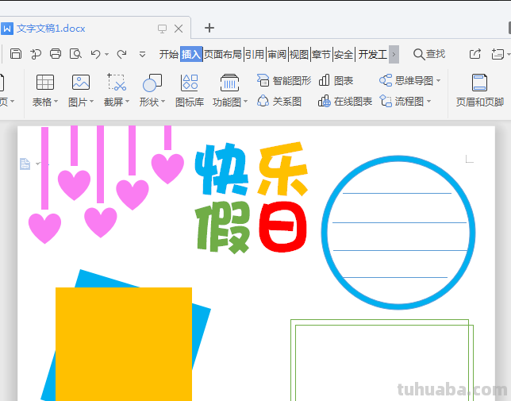Click the 功能图 icon

(x=229, y=82)
